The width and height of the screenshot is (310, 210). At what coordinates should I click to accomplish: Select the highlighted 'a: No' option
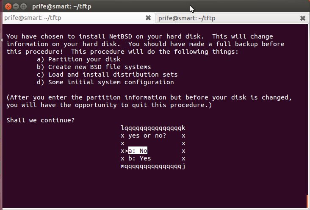click(x=138, y=151)
